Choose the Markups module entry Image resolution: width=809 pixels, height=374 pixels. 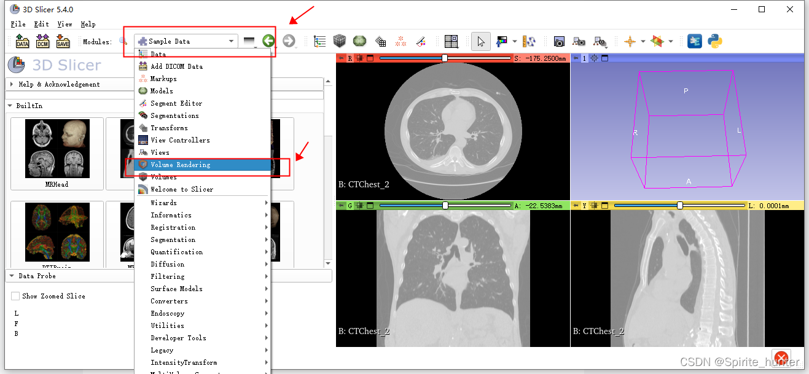click(203, 79)
